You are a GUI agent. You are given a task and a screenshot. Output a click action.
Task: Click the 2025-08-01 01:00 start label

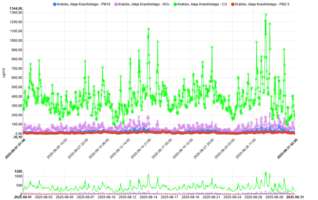click(x=15, y=149)
